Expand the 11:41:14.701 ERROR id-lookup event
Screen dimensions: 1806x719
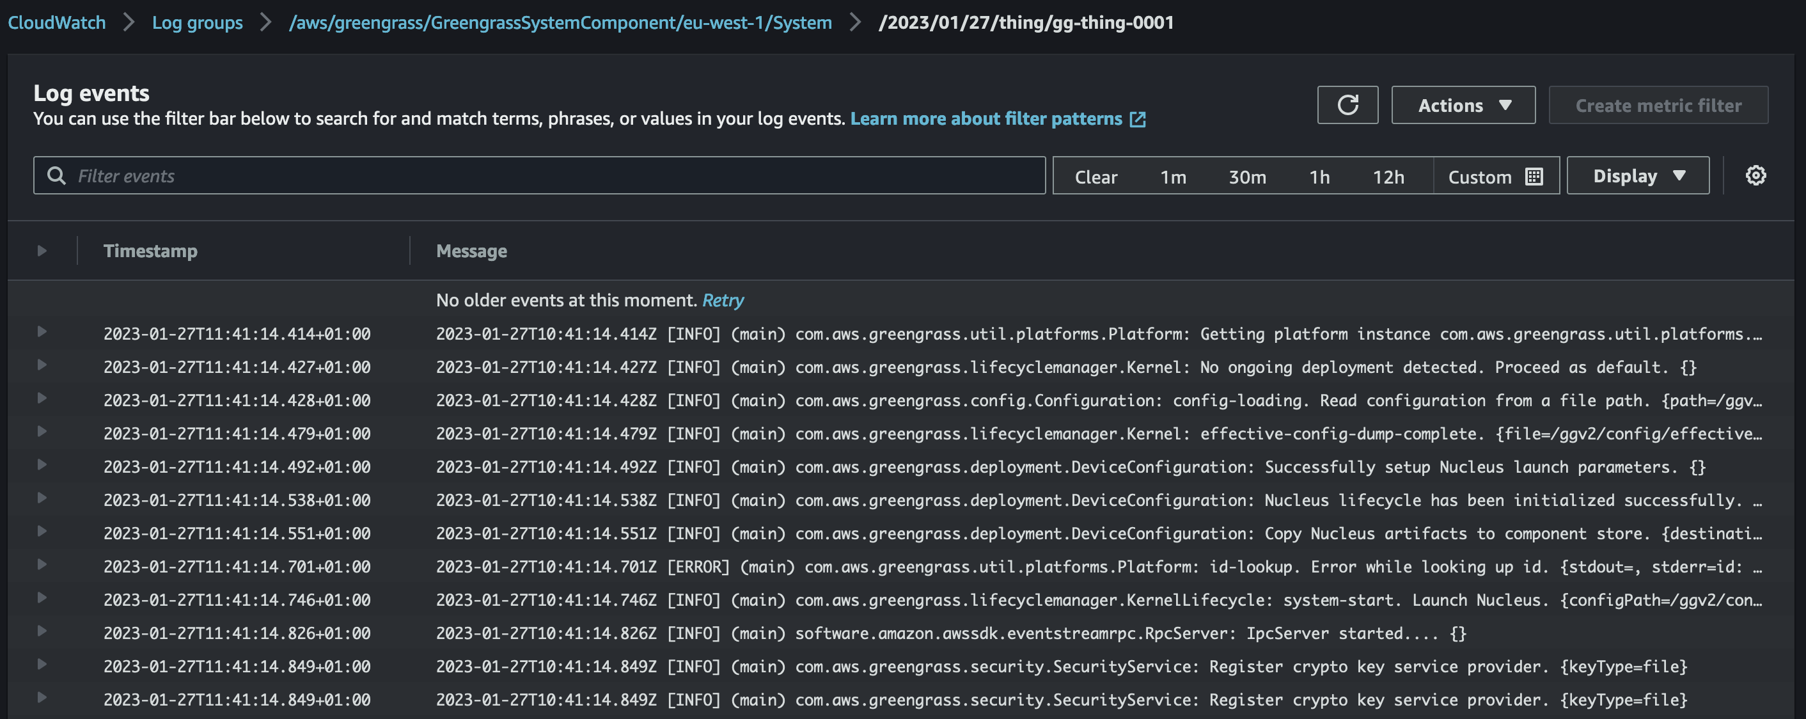[x=42, y=565]
